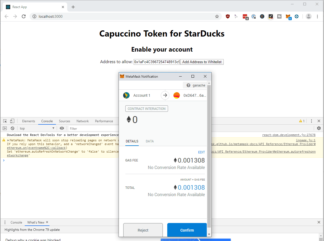Open console settings gear
The height and width of the screenshot is (241, 324).
pyautogui.click(x=319, y=128)
